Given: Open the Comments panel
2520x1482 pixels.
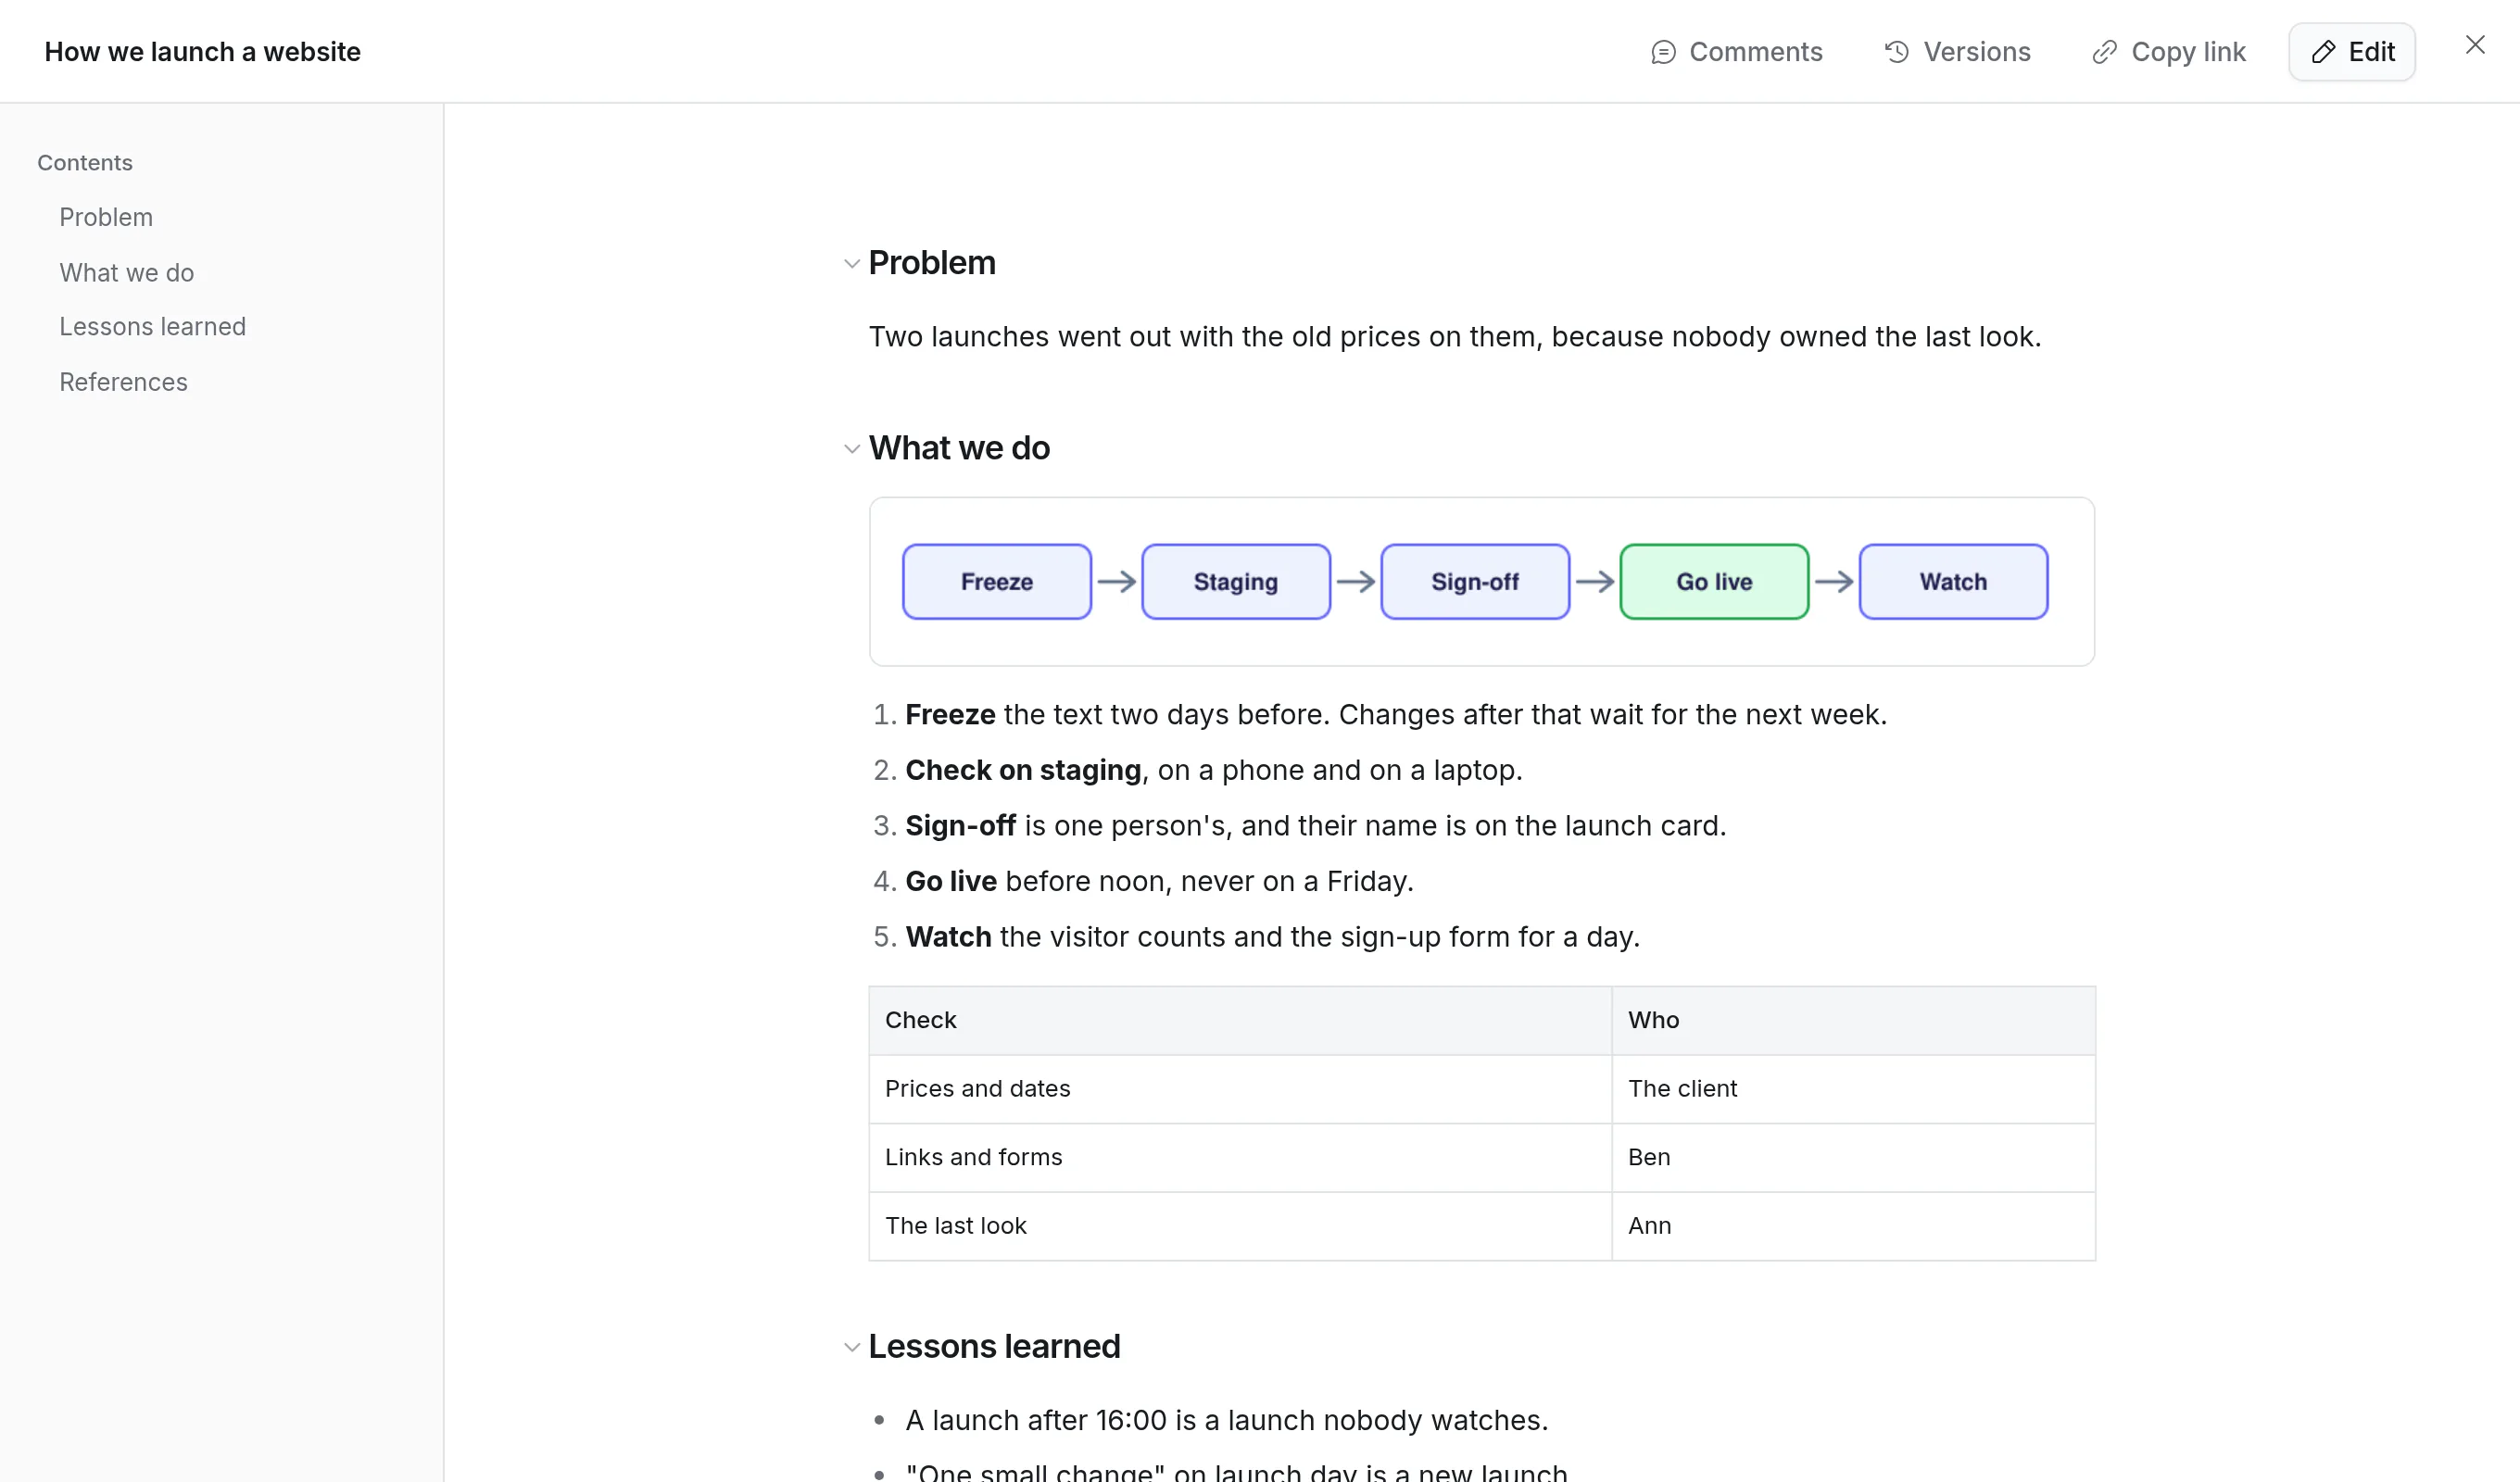Looking at the screenshot, I should point(1736,52).
